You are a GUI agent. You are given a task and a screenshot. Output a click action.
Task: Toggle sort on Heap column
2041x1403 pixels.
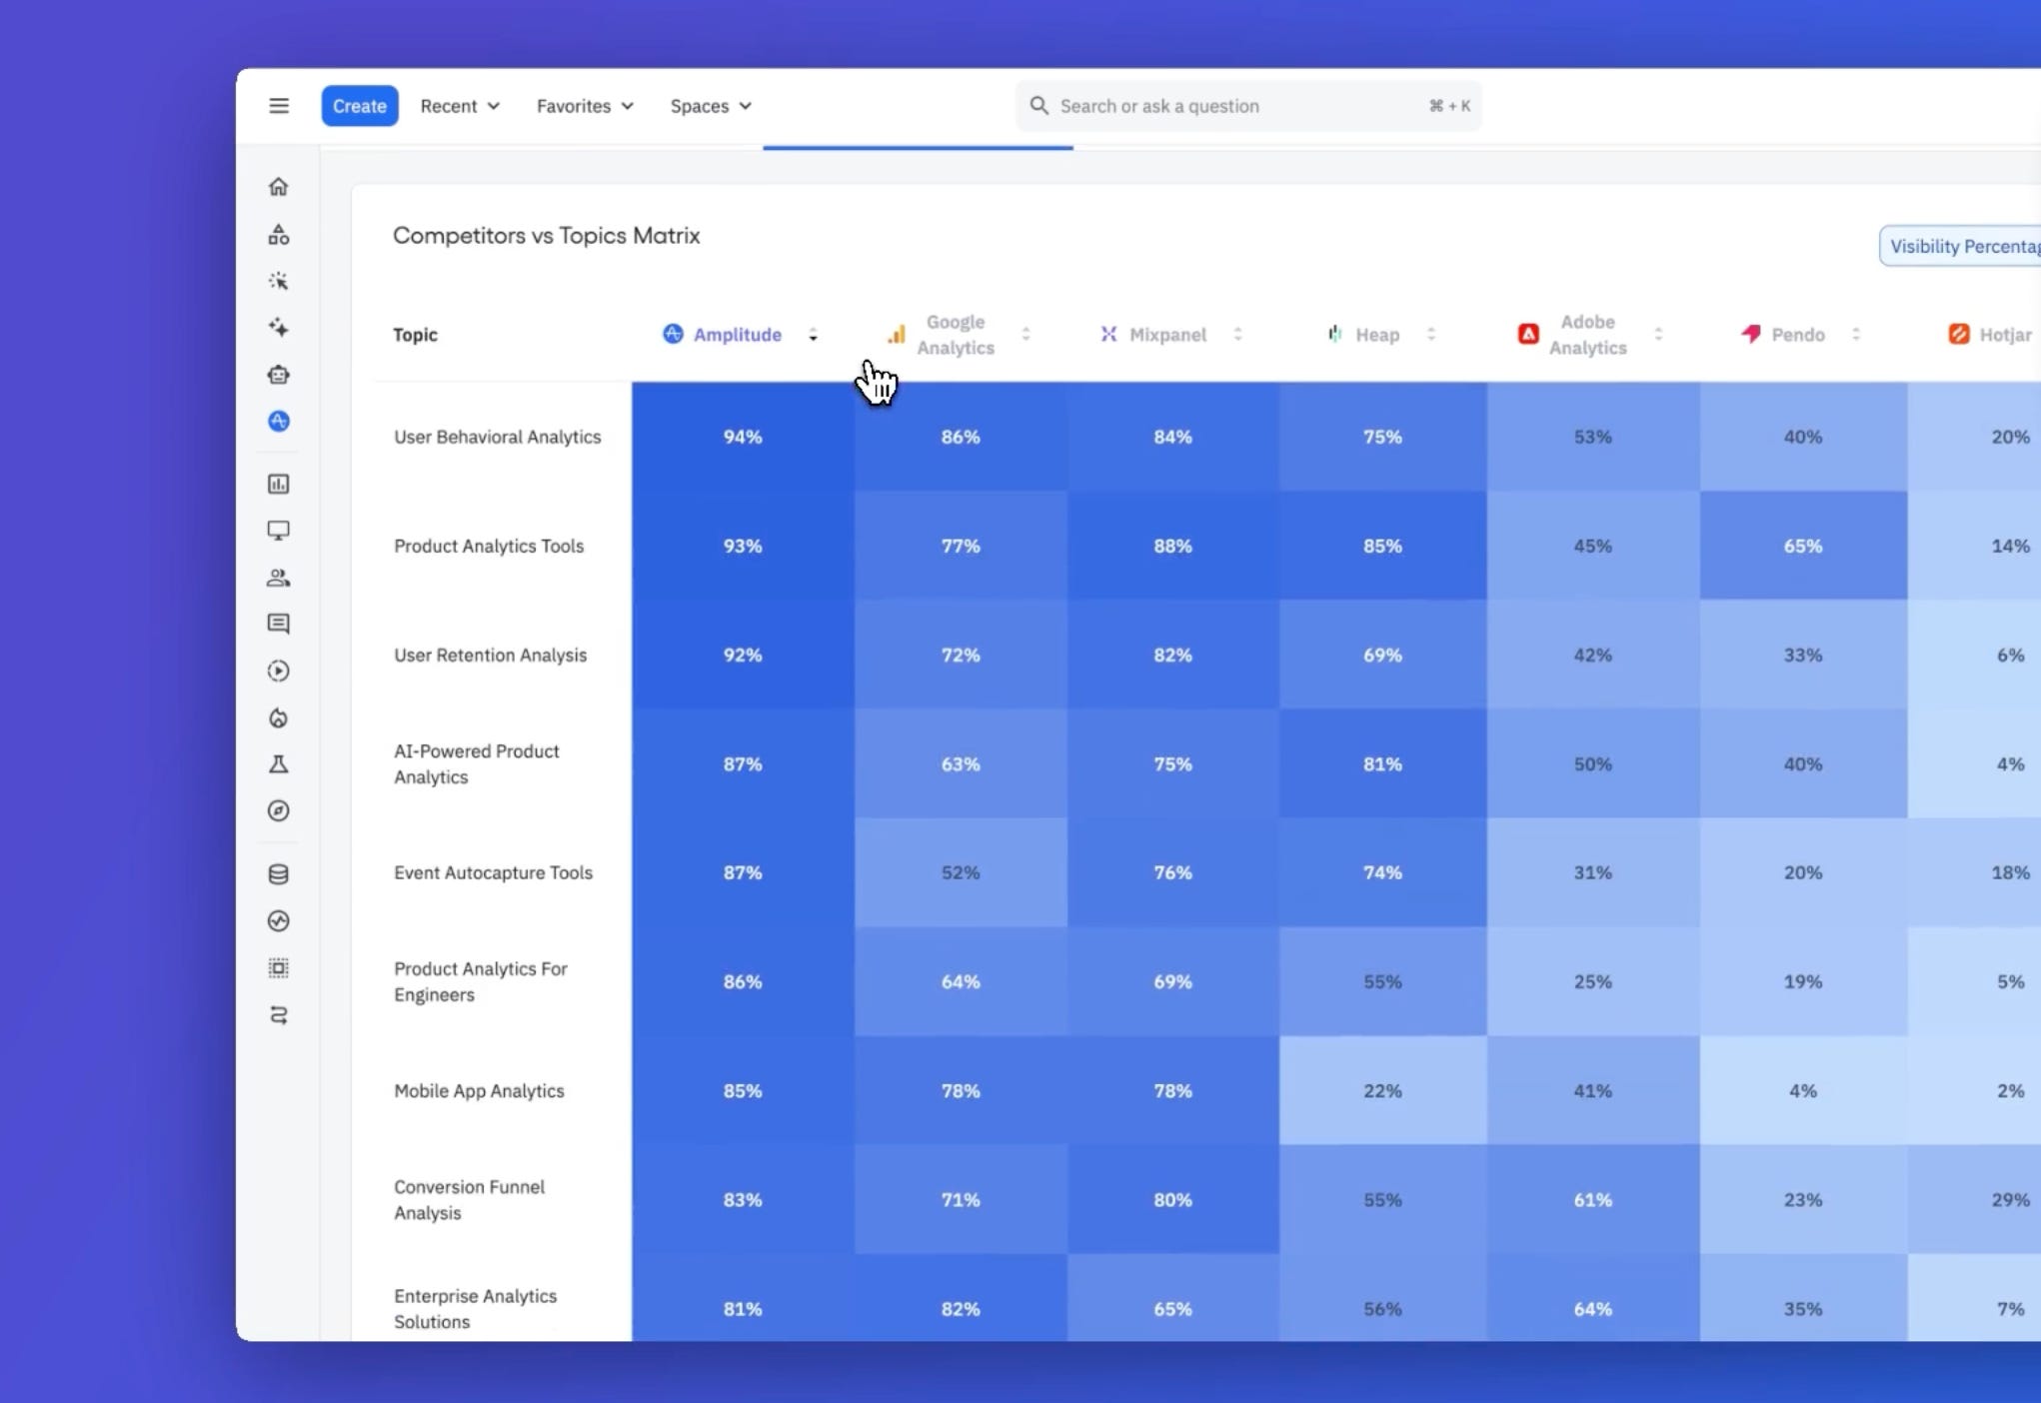point(1430,335)
